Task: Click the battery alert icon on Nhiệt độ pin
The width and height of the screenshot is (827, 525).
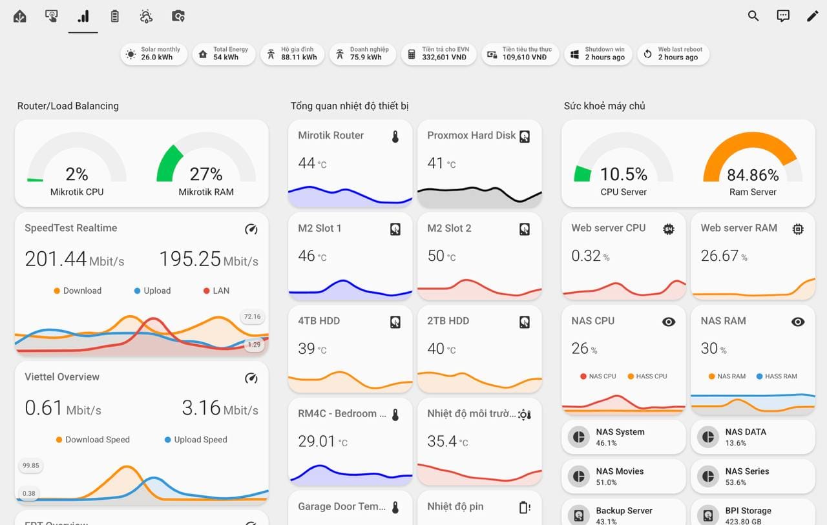Action: tap(525, 508)
